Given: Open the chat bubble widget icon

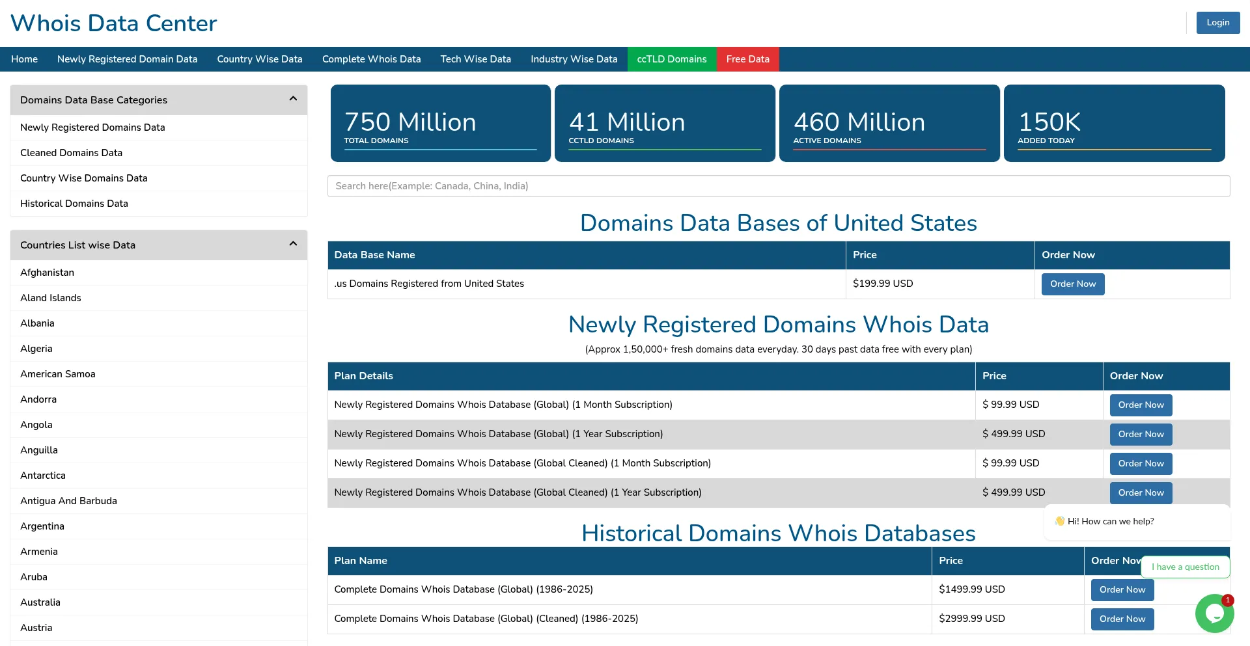Looking at the screenshot, I should tap(1214, 613).
